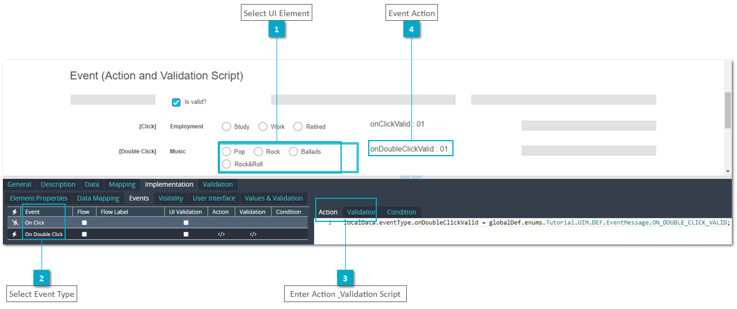Click the vertical scrollbar thumb of the form preview

[728, 110]
